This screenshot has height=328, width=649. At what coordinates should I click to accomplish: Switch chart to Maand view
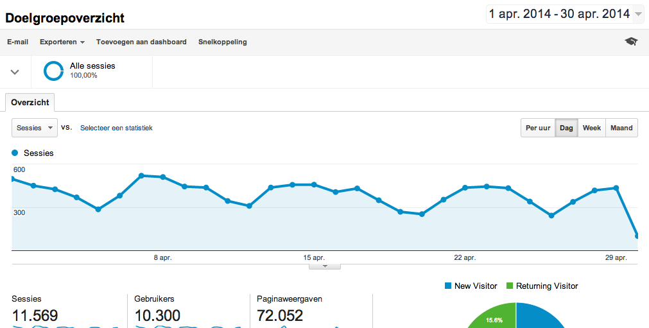coord(621,128)
